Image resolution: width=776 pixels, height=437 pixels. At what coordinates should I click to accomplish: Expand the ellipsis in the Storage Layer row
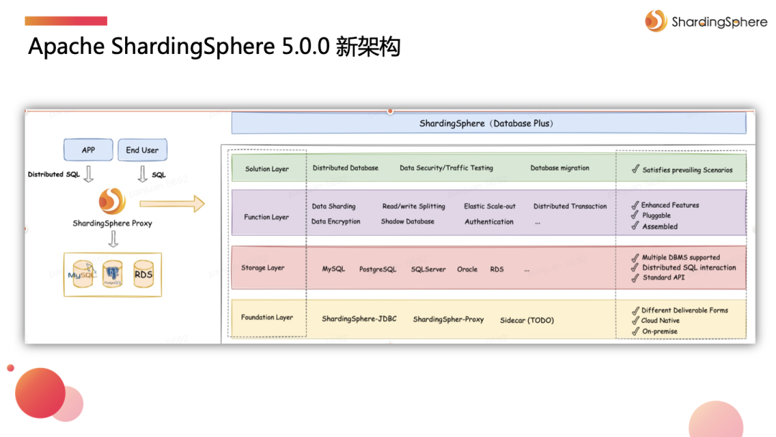click(x=527, y=269)
